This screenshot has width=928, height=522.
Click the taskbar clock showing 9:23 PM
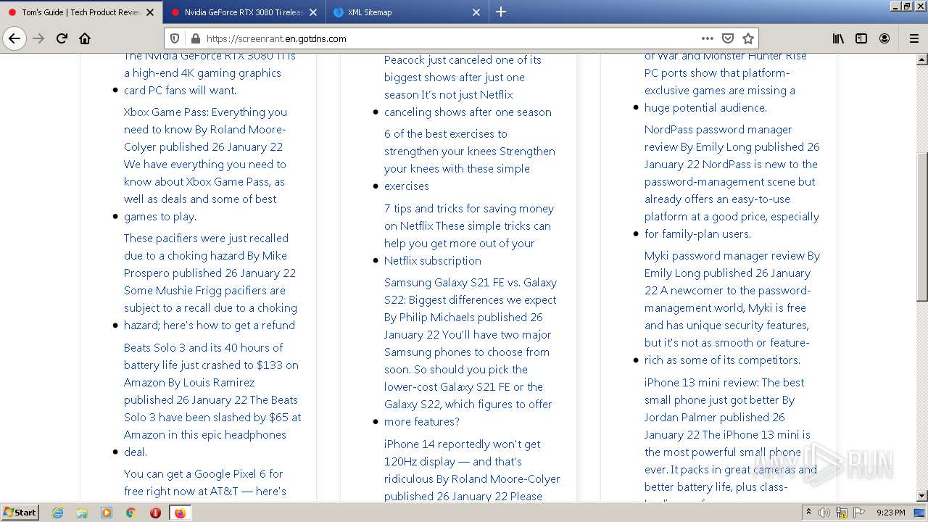[890, 513]
